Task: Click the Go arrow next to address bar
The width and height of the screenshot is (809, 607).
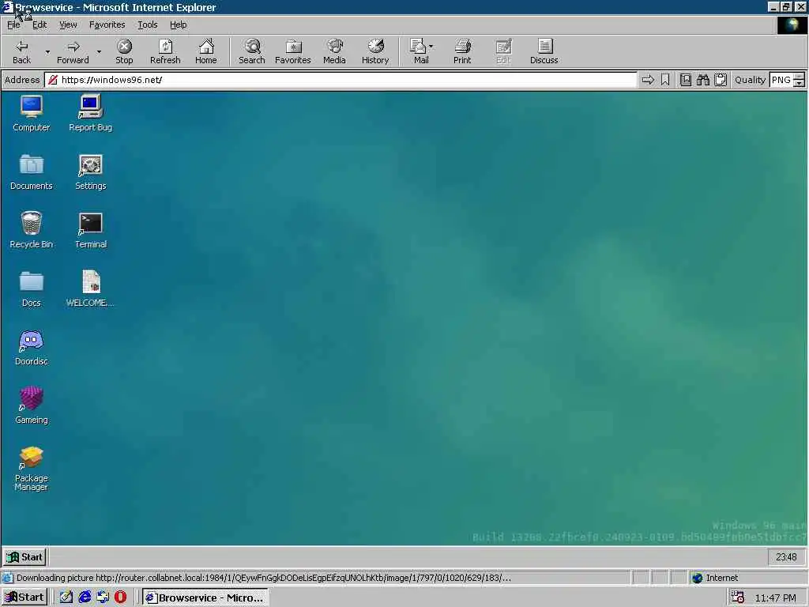Action: 648,80
